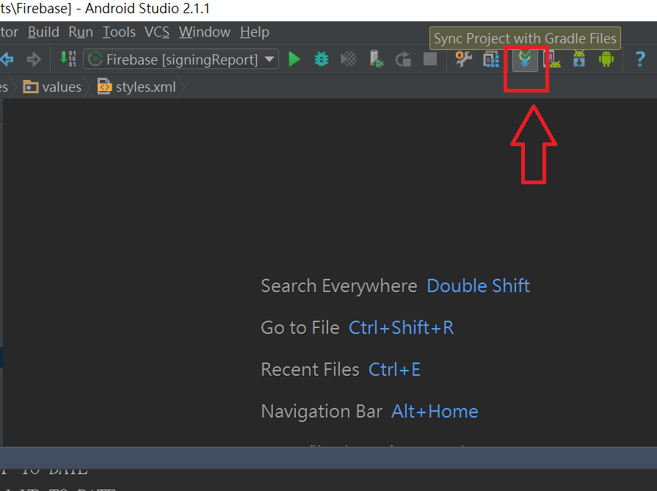This screenshot has height=491, width=657.
Task: Click the Help question mark icon
Action: click(x=639, y=59)
